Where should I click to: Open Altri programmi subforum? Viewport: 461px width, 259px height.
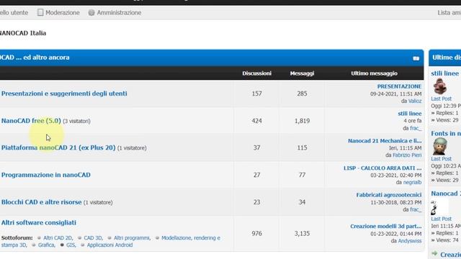pyautogui.click(x=132, y=238)
